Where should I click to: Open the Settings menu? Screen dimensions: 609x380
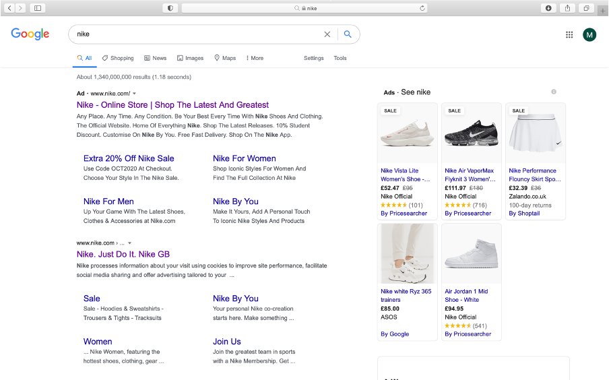click(313, 58)
